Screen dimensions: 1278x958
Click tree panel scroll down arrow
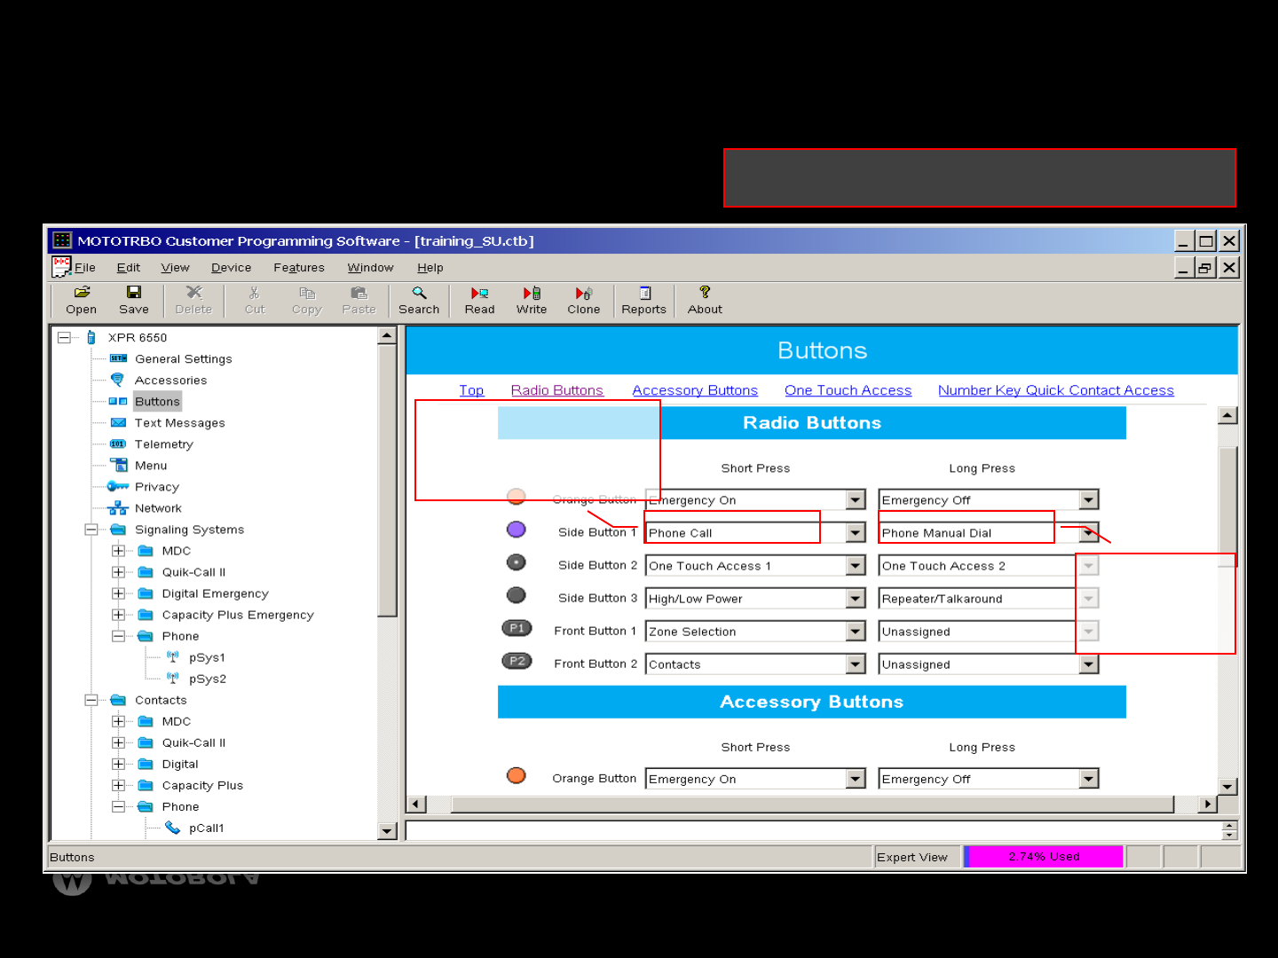(387, 831)
